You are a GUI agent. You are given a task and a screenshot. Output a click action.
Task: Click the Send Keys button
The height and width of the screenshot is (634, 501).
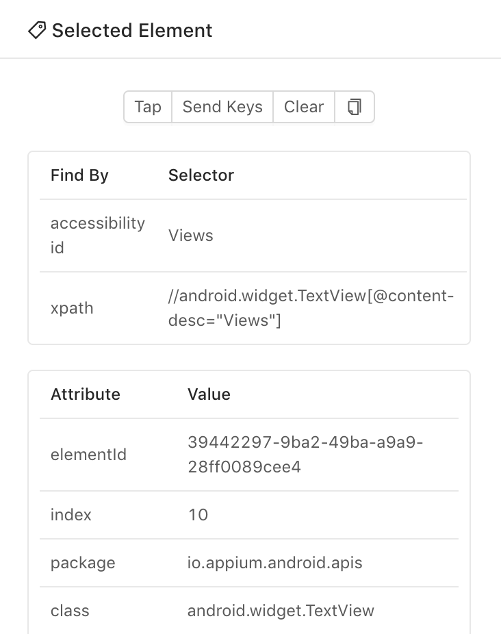pyautogui.click(x=222, y=107)
